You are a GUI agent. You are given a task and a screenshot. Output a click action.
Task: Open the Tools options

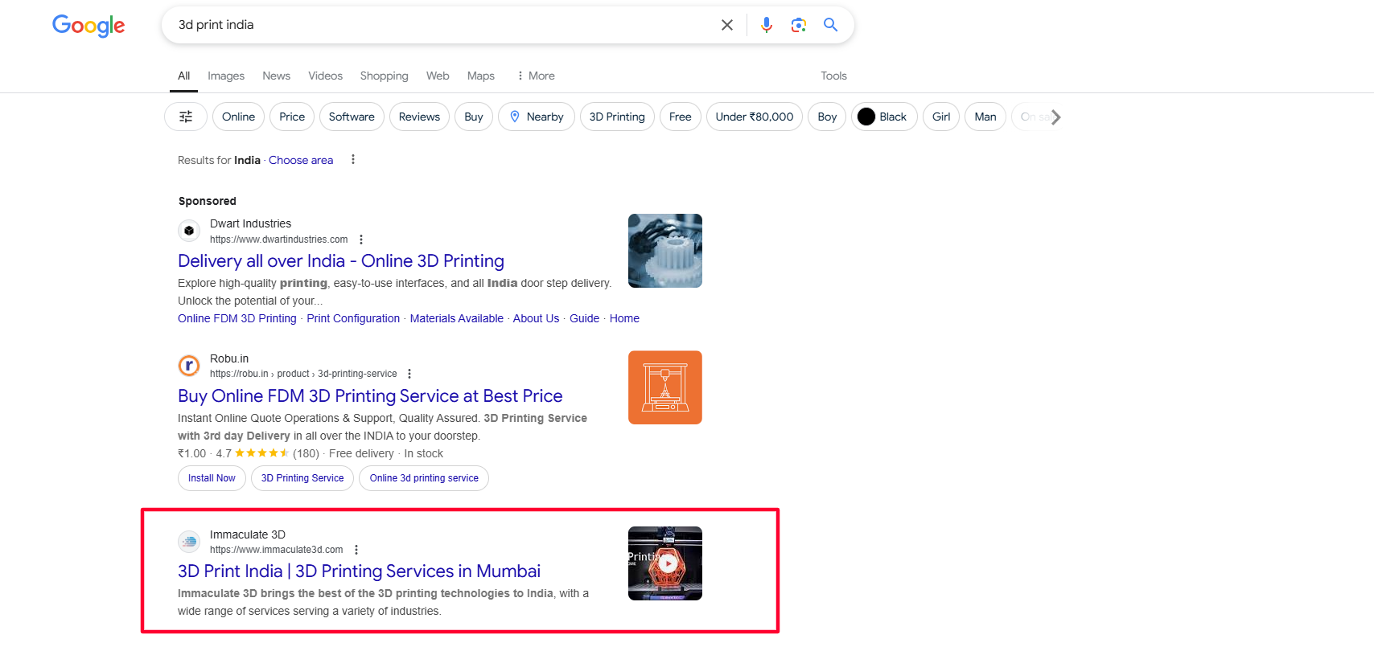click(x=833, y=76)
